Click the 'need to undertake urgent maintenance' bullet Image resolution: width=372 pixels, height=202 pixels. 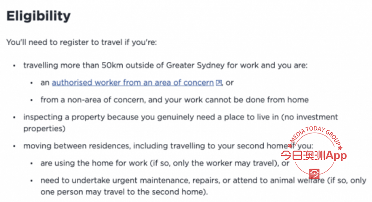coord(203,186)
